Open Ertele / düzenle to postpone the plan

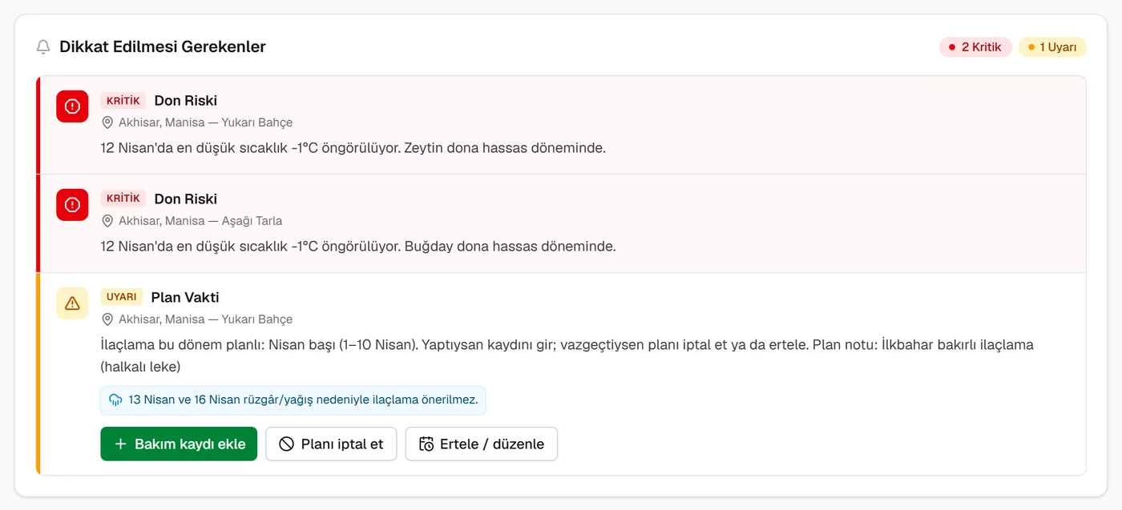(x=482, y=444)
